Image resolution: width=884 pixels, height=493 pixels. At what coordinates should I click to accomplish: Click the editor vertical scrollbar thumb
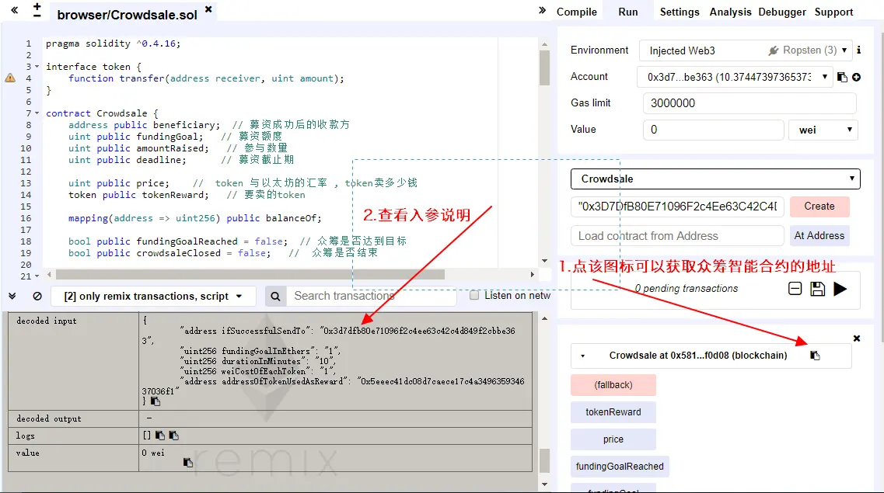point(544,68)
